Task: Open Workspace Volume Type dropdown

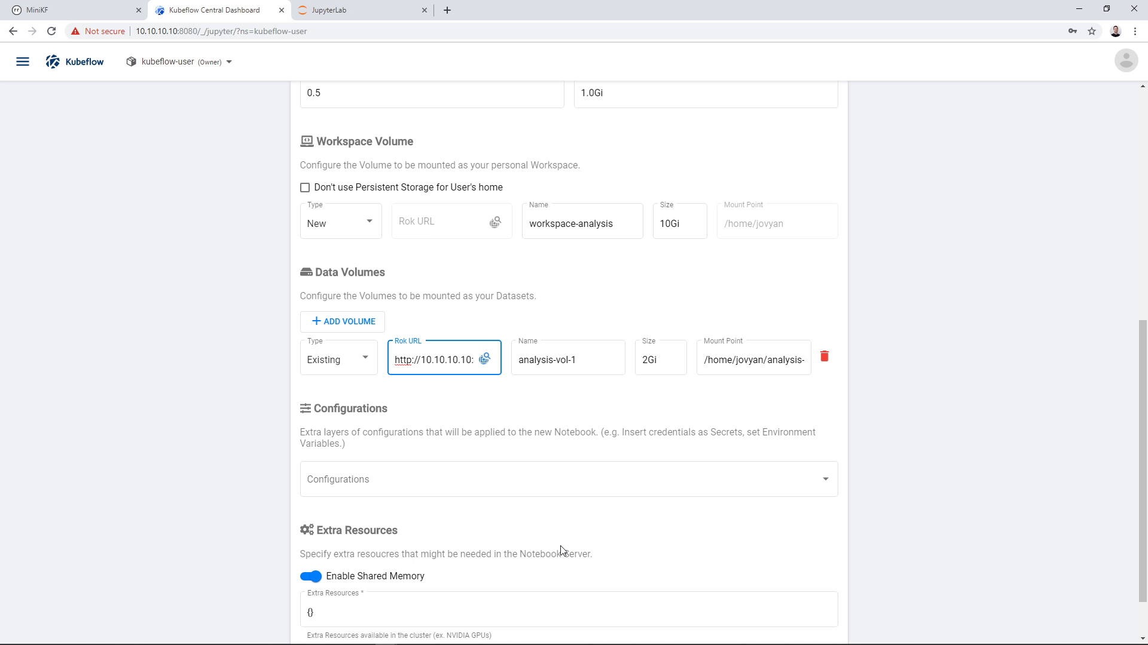Action: point(341,221)
